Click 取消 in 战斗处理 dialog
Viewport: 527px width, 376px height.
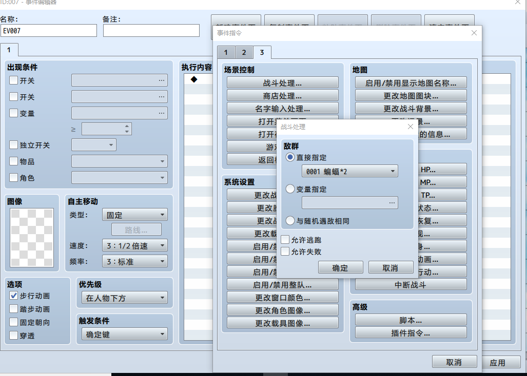391,268
